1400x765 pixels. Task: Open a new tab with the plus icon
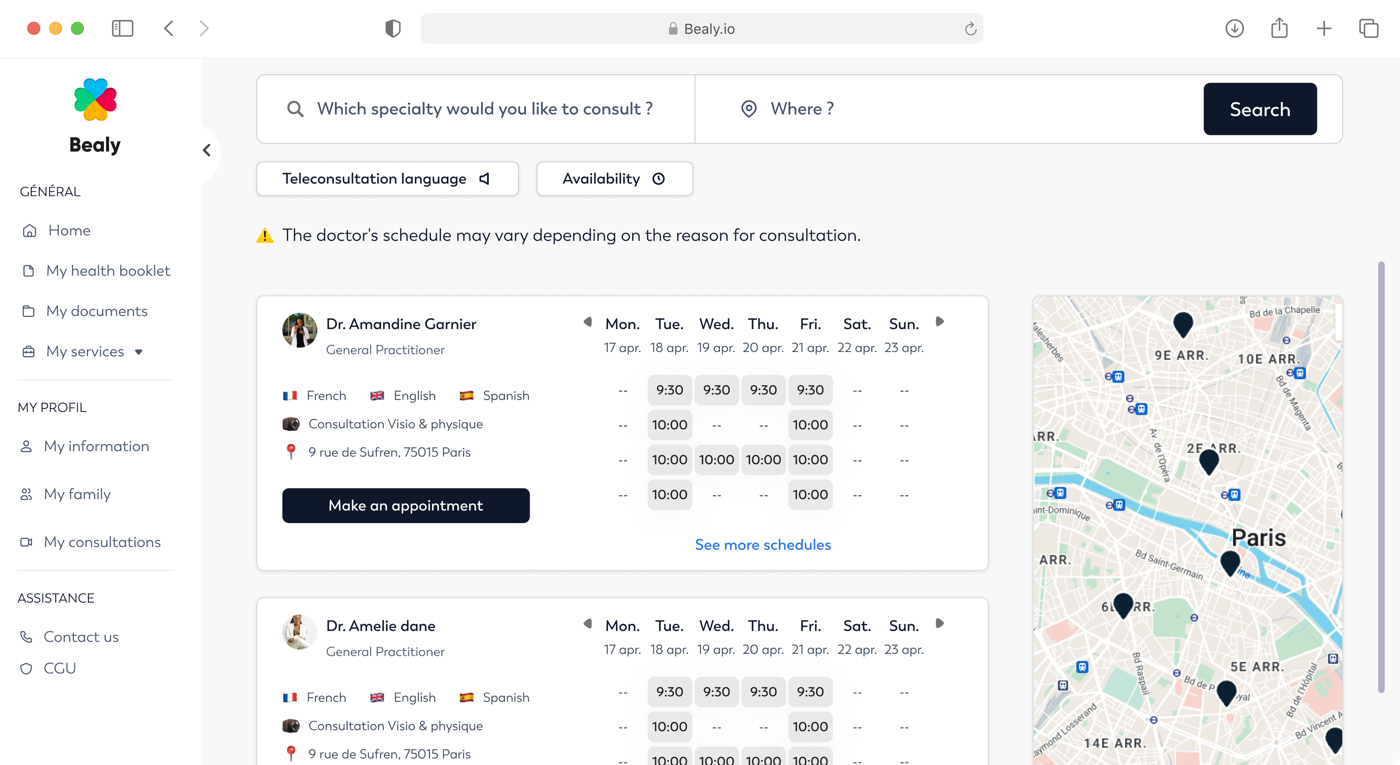[x=1324, y=28]
